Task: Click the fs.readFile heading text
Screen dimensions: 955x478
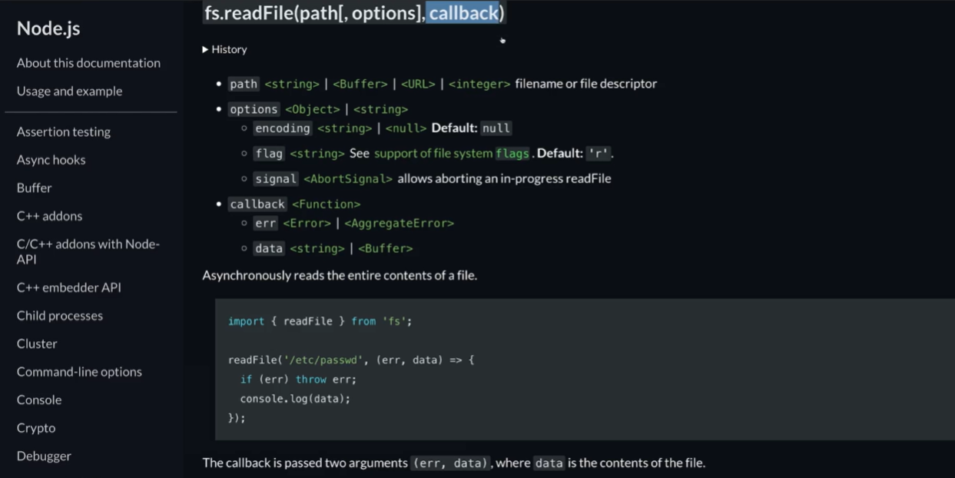Action: pyautogui.click(x=354, y=13)
